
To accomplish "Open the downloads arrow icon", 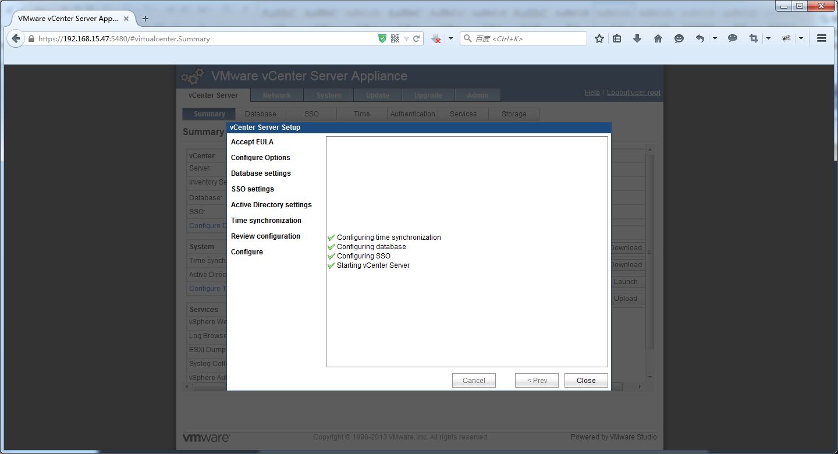I will 637,38.
